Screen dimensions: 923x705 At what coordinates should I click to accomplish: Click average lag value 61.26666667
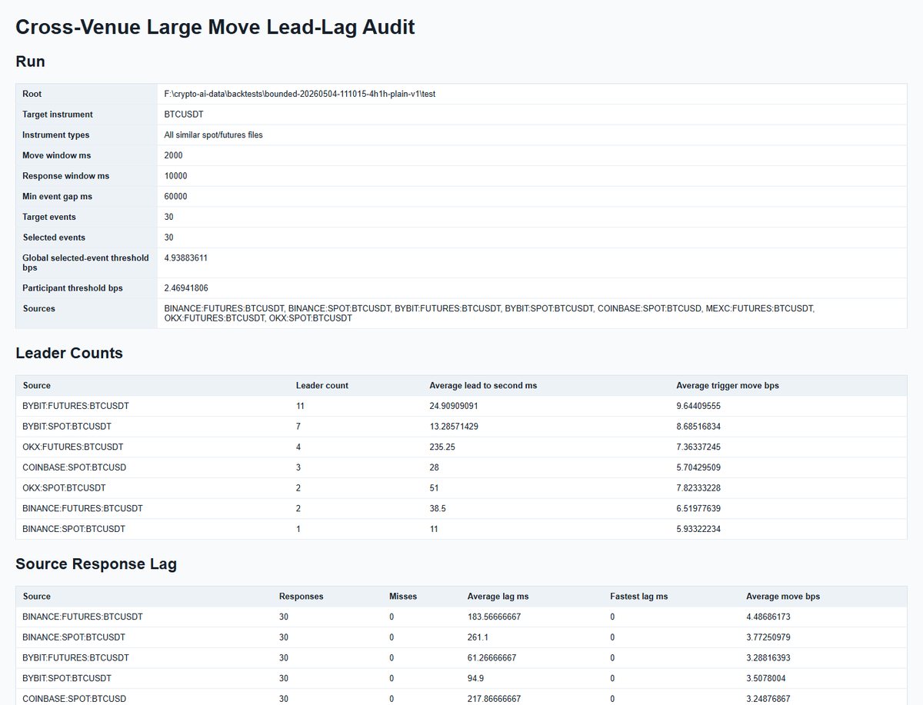[x=491, y=657]
